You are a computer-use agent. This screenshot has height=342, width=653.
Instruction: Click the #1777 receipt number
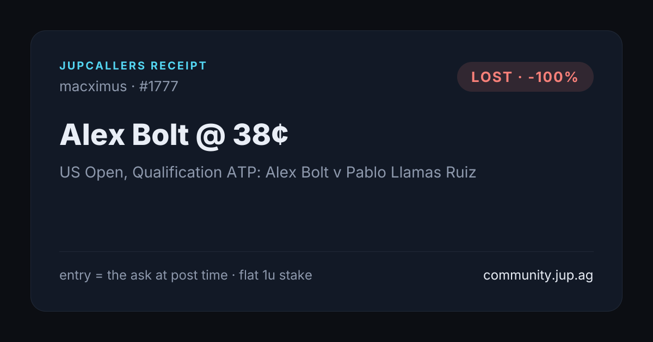click(158, 86)
